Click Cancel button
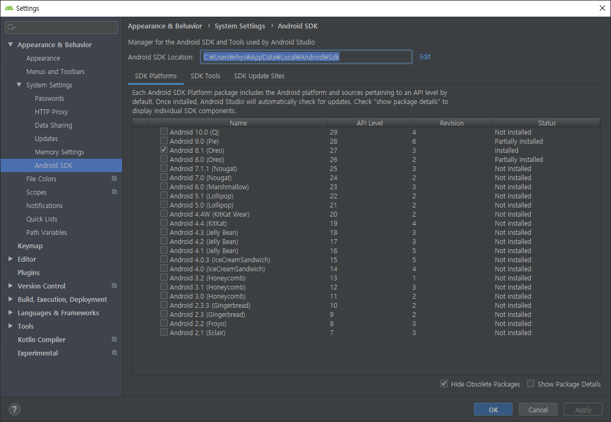This screenshot has width=611, height=422. click(x=538, y=410)
